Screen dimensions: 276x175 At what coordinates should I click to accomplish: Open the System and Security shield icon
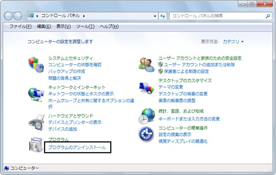click(36, 65)
